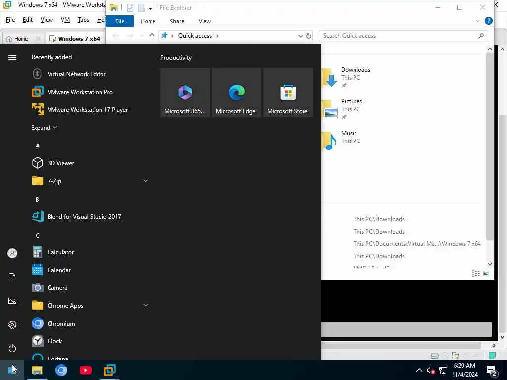Image resolution: width=507 pixels, height=380 pixels.
Task: Open the network tray icon
Action: coord(443,370)
